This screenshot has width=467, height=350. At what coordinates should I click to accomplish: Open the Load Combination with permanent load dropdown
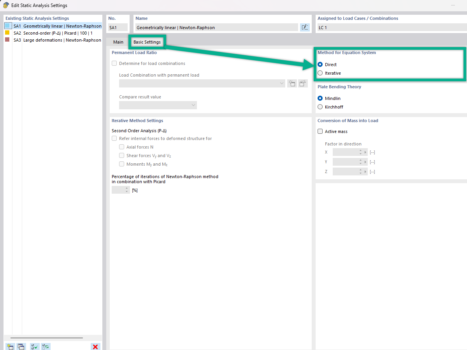pos(281,83)
